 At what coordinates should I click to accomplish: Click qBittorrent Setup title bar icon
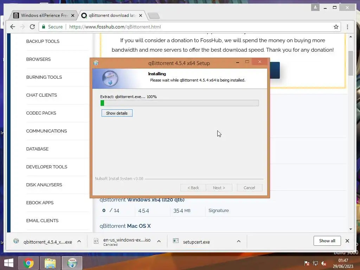pyautogui.click(x=96, y=63)
